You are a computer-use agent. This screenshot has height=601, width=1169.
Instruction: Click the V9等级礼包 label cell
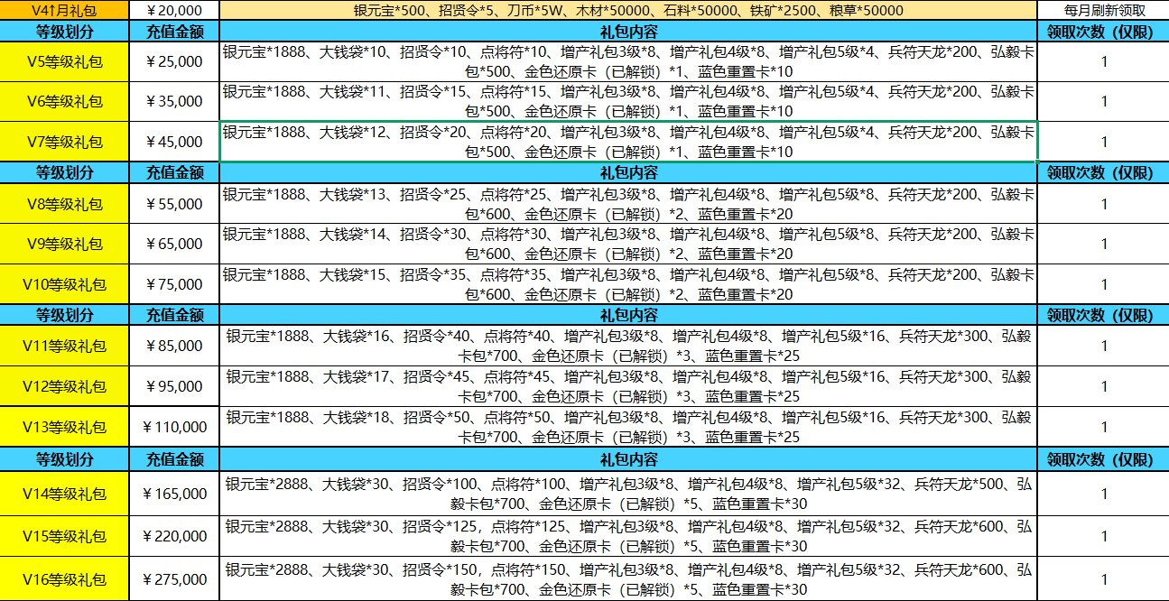[x=64, y=244]
